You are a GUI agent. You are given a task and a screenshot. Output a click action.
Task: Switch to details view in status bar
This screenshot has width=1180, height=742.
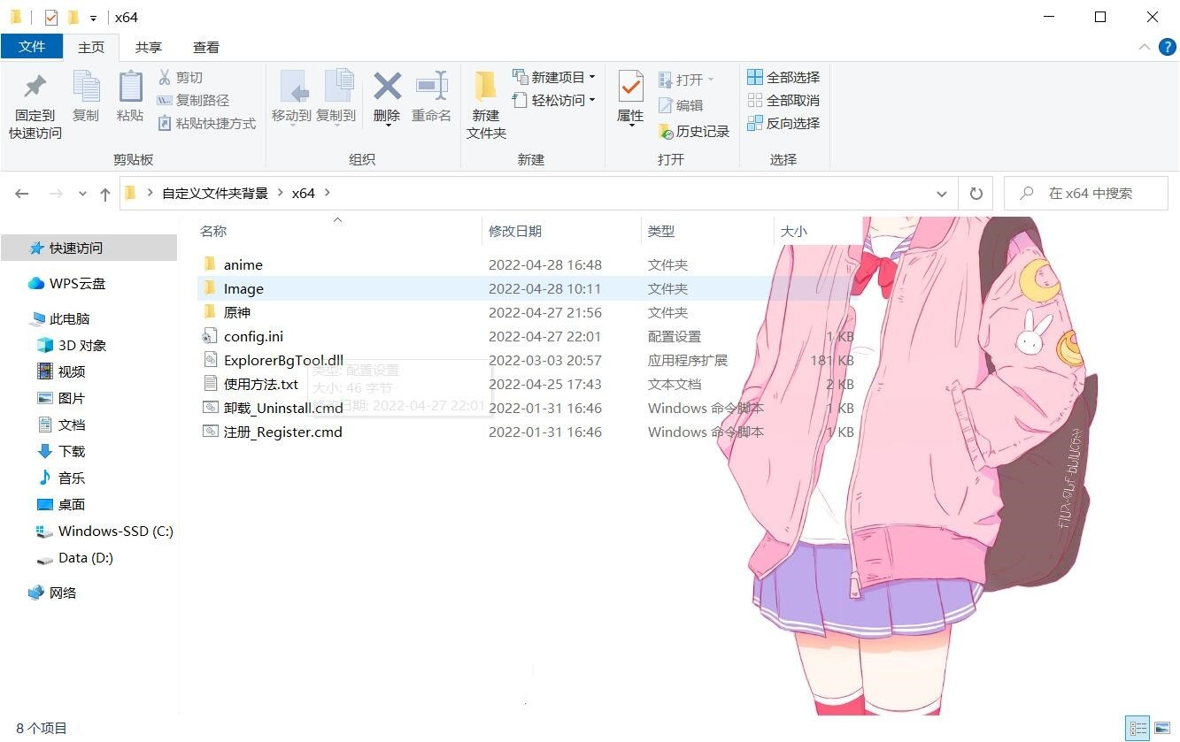pos(1138,729)
